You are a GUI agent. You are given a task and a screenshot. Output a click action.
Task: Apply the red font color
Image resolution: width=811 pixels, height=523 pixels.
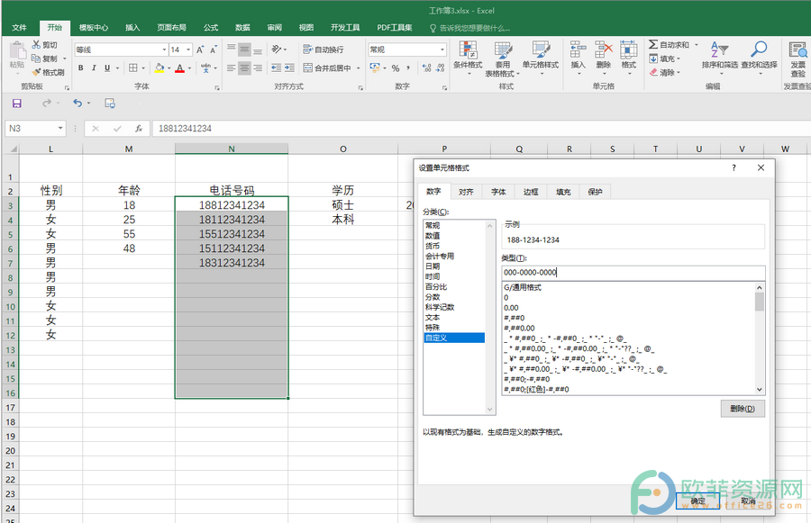point(179,68)
